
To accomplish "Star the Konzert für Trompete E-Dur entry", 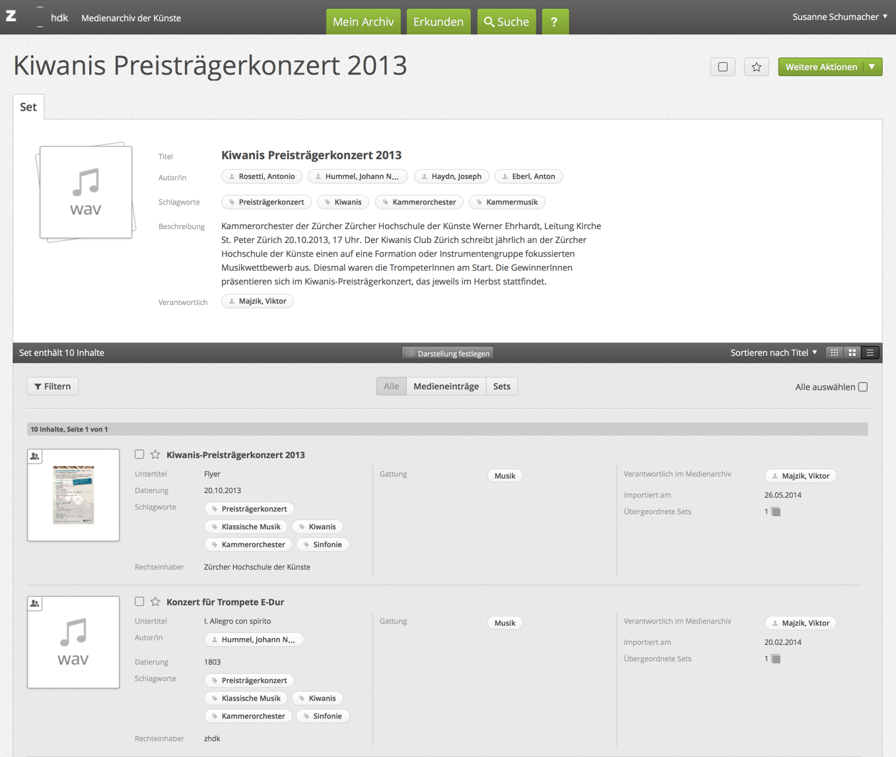I will [155, 602].
